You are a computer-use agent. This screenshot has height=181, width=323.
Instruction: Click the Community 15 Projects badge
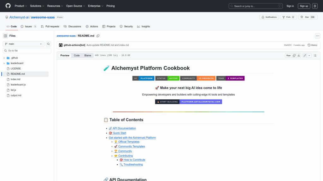pos(198,78)
